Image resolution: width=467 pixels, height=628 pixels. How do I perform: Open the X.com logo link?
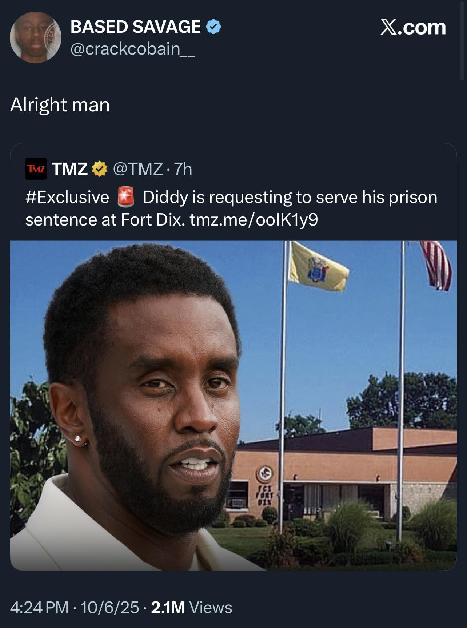pyautogui.click(x=413, y=27)
